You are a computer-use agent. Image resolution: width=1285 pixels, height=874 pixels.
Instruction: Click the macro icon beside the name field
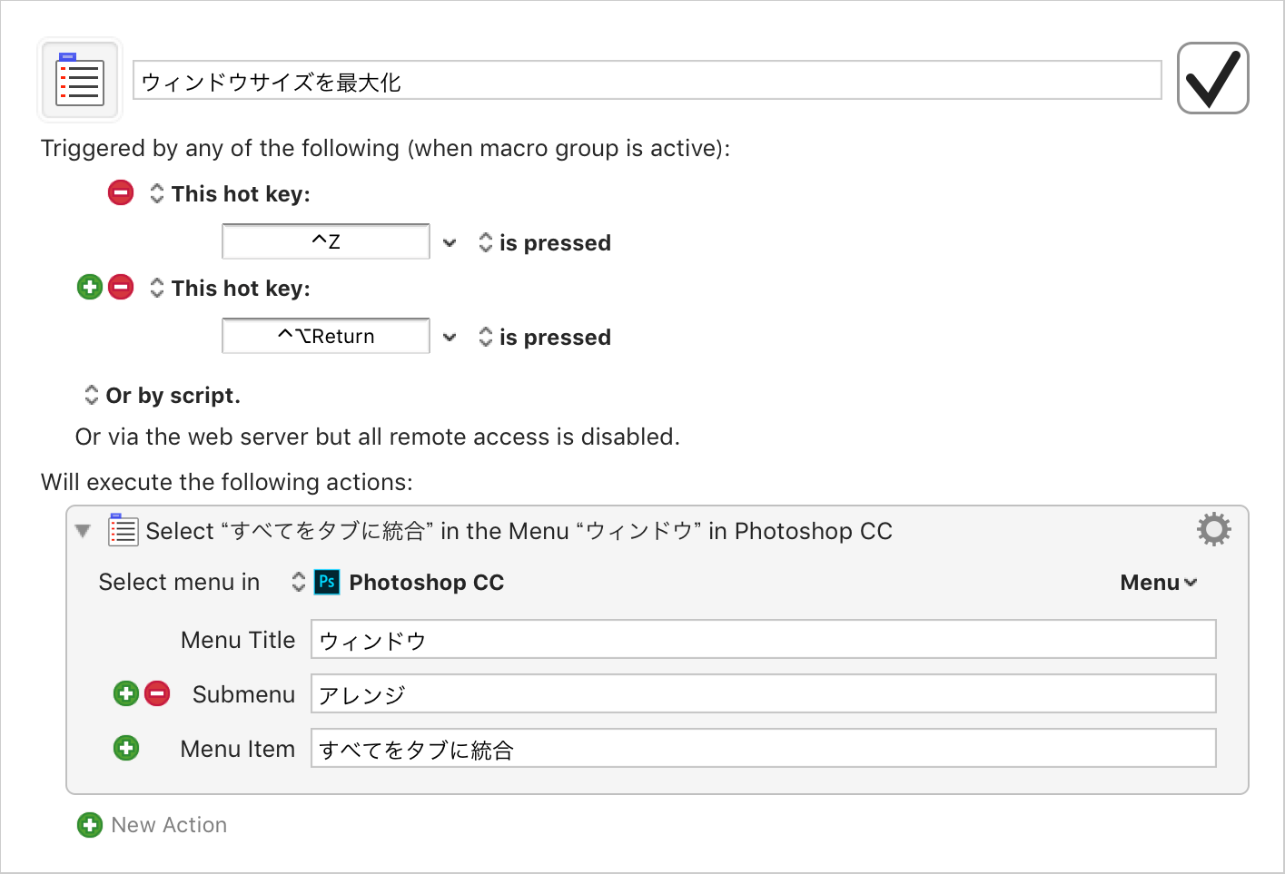click(80, 80)
